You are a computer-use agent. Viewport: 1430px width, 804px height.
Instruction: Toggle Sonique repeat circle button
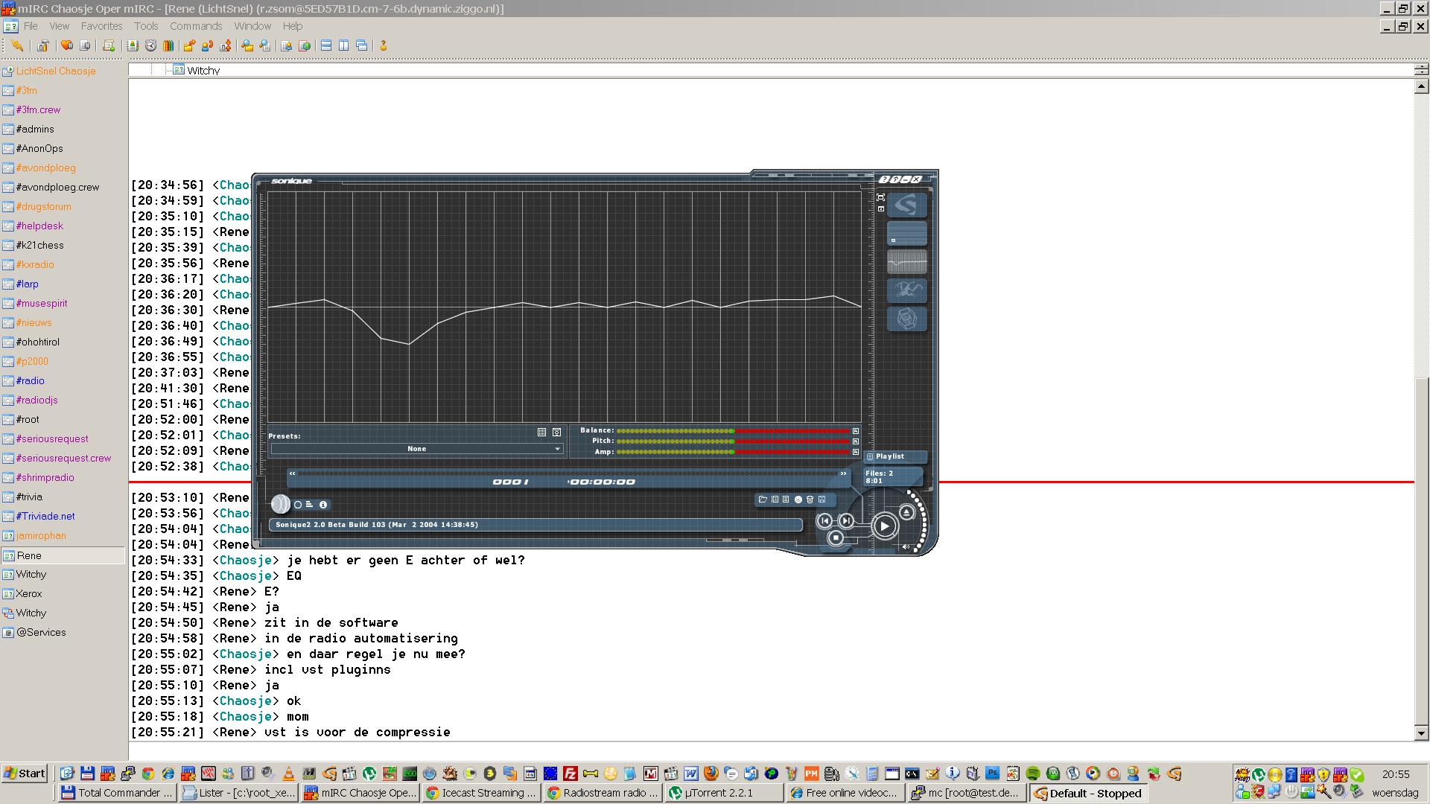pyautogui.click(x=298, y=505)
